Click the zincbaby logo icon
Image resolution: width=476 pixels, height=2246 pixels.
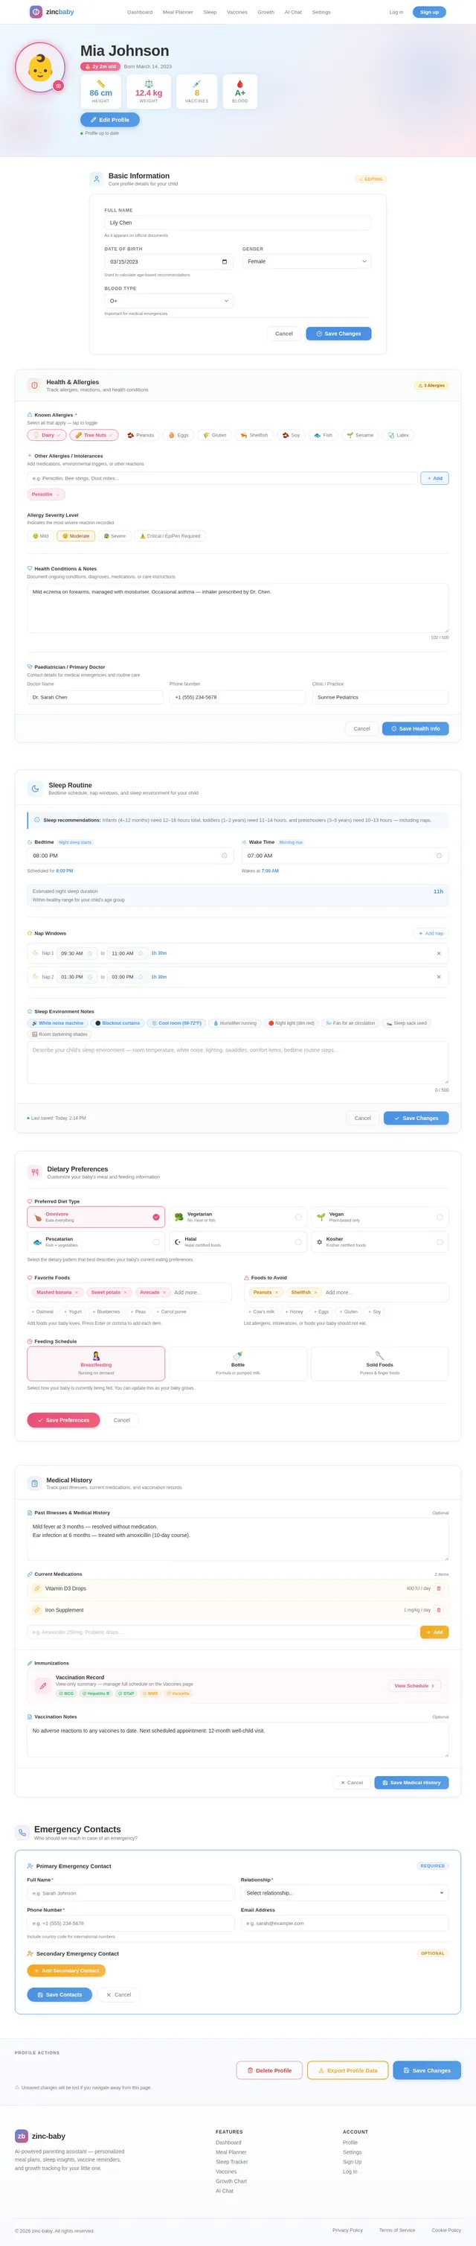(36, 12)
